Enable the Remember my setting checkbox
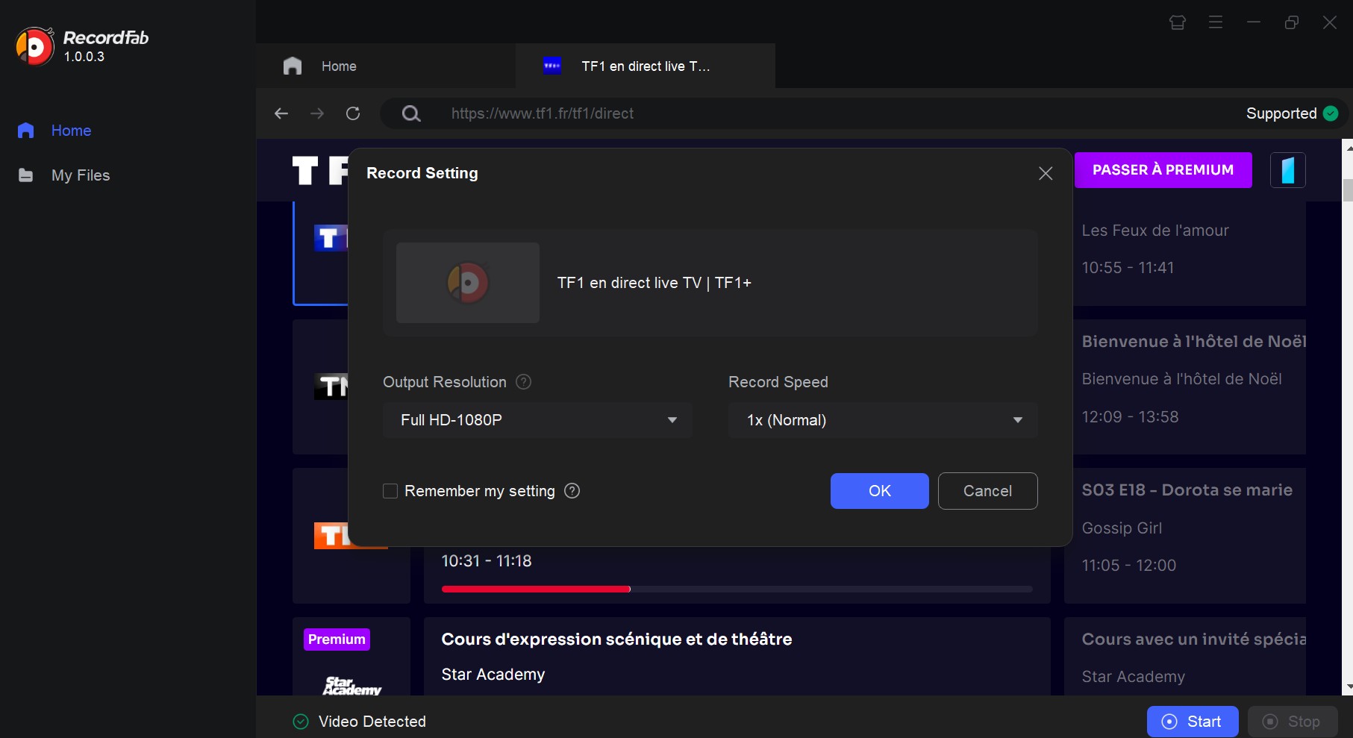The height and width of the screenshot is (738, 1353). click(390, 491)
